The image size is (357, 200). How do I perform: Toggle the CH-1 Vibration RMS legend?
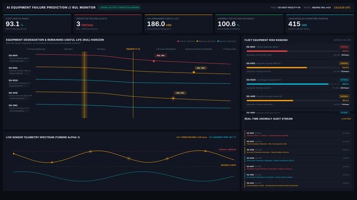pos(192,137)
